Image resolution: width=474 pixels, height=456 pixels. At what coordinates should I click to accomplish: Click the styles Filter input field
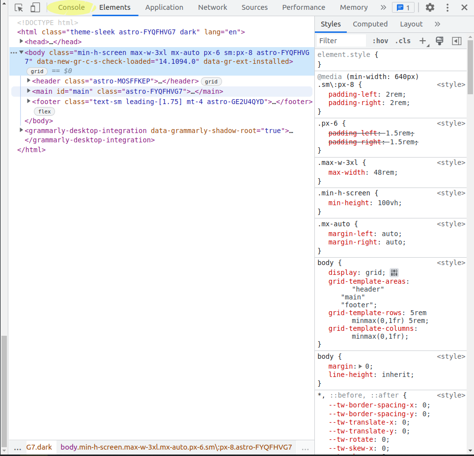click(x=341, y=40)
